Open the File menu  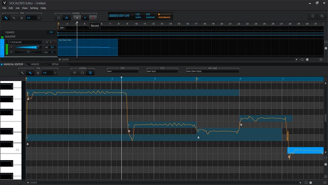click(4, 8)
